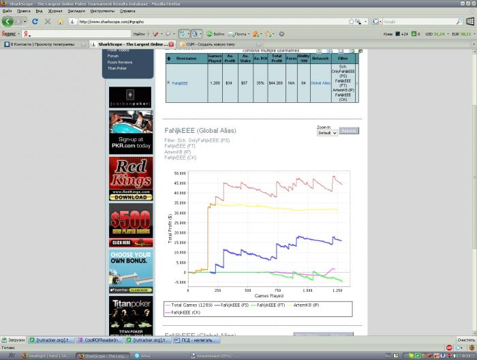Viewport: 477px width, 360px height.
Task: Open the Titan Poker ad banner
Action: [131, 316]
